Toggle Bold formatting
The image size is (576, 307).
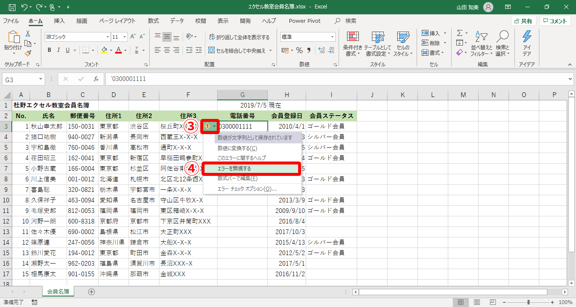point(49,50)
